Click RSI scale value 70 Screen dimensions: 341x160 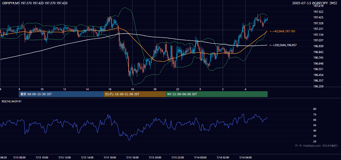(315, 114)
